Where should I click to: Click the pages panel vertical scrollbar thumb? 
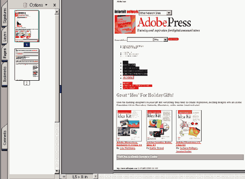tap(57, 68)
